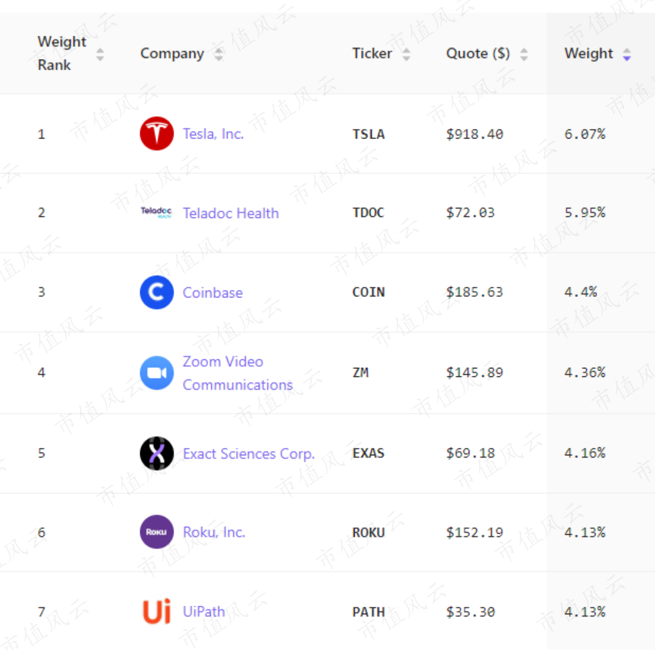
Task: Open the Teladoc Health link
Action: [x=230, y=213]
